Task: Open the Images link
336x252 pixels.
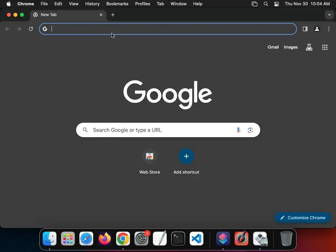Action: (291, 47)
